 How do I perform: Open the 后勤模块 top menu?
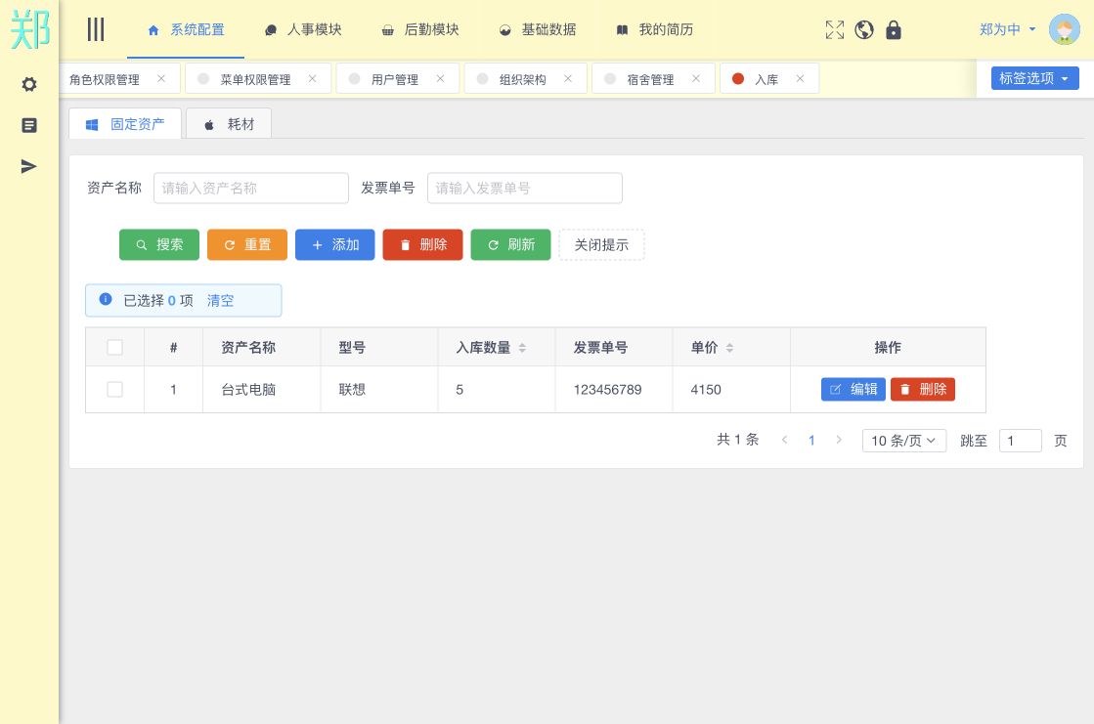click(x=420, y=29)
